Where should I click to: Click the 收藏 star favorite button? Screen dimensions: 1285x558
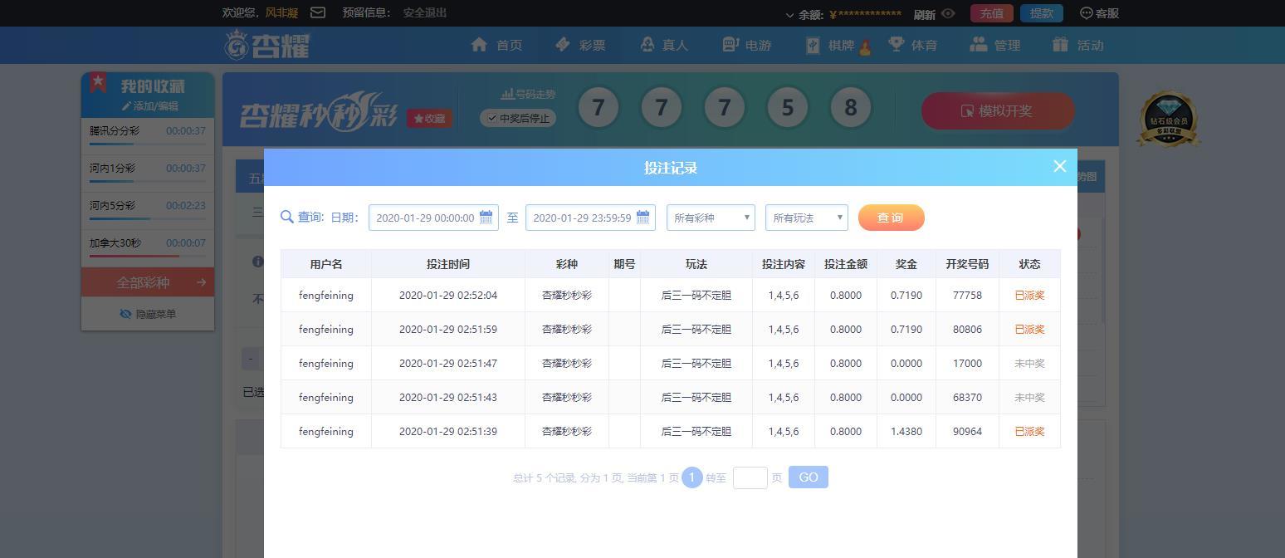click(x=429, y=119)
